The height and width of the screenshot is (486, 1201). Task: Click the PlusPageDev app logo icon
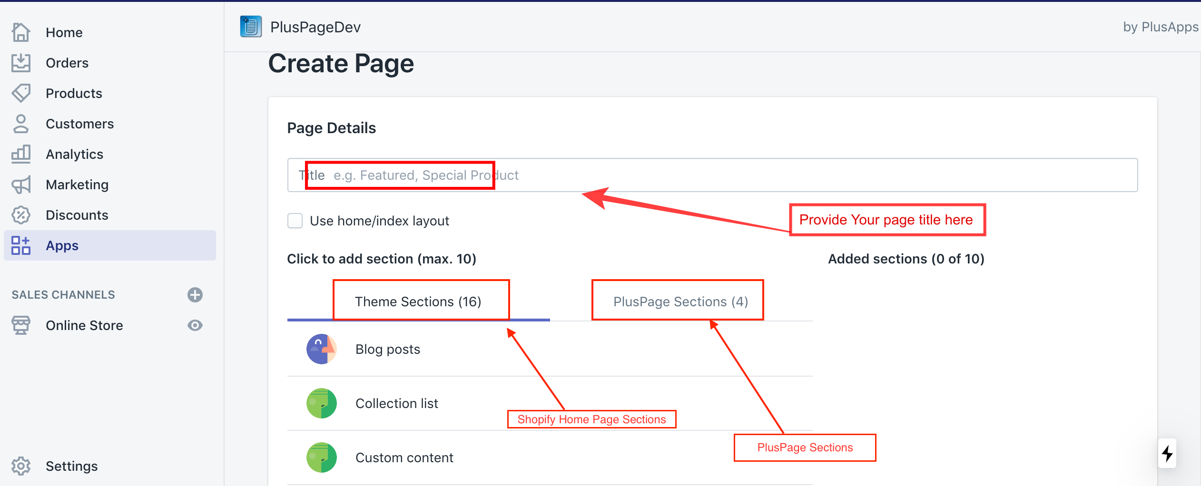tap(251, 27)
